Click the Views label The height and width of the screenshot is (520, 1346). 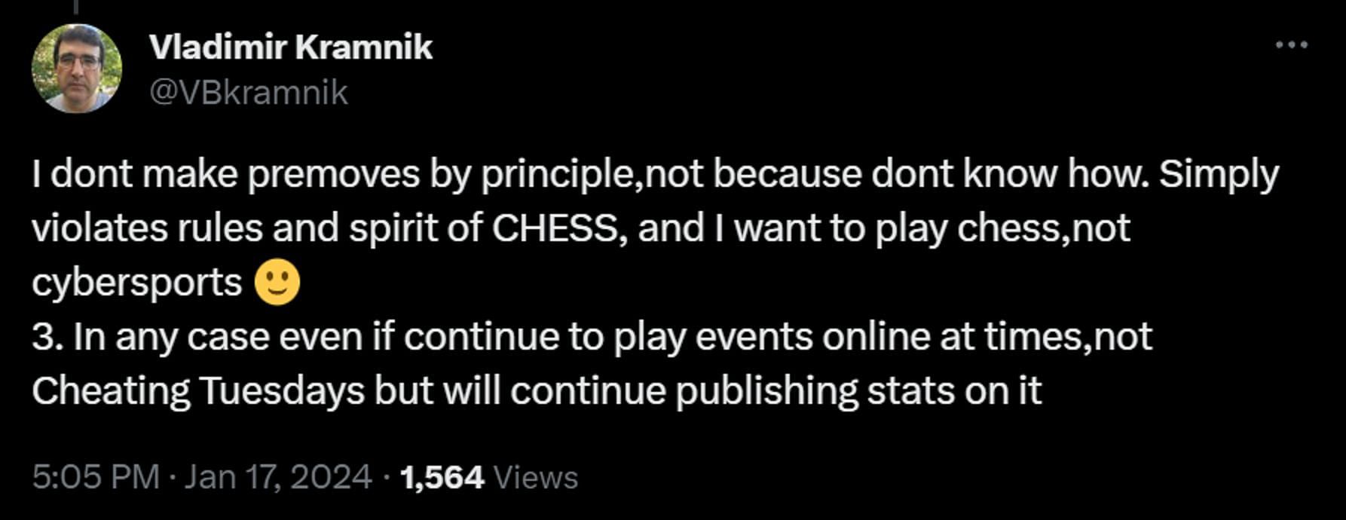pos(536,478)
